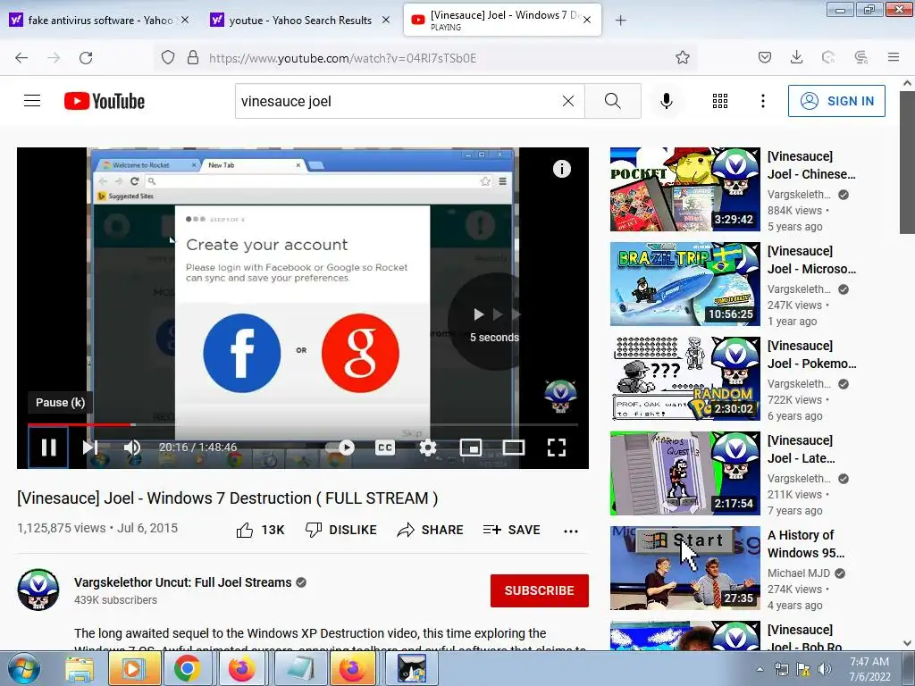Open the video info card icon

tap(562, 169)
